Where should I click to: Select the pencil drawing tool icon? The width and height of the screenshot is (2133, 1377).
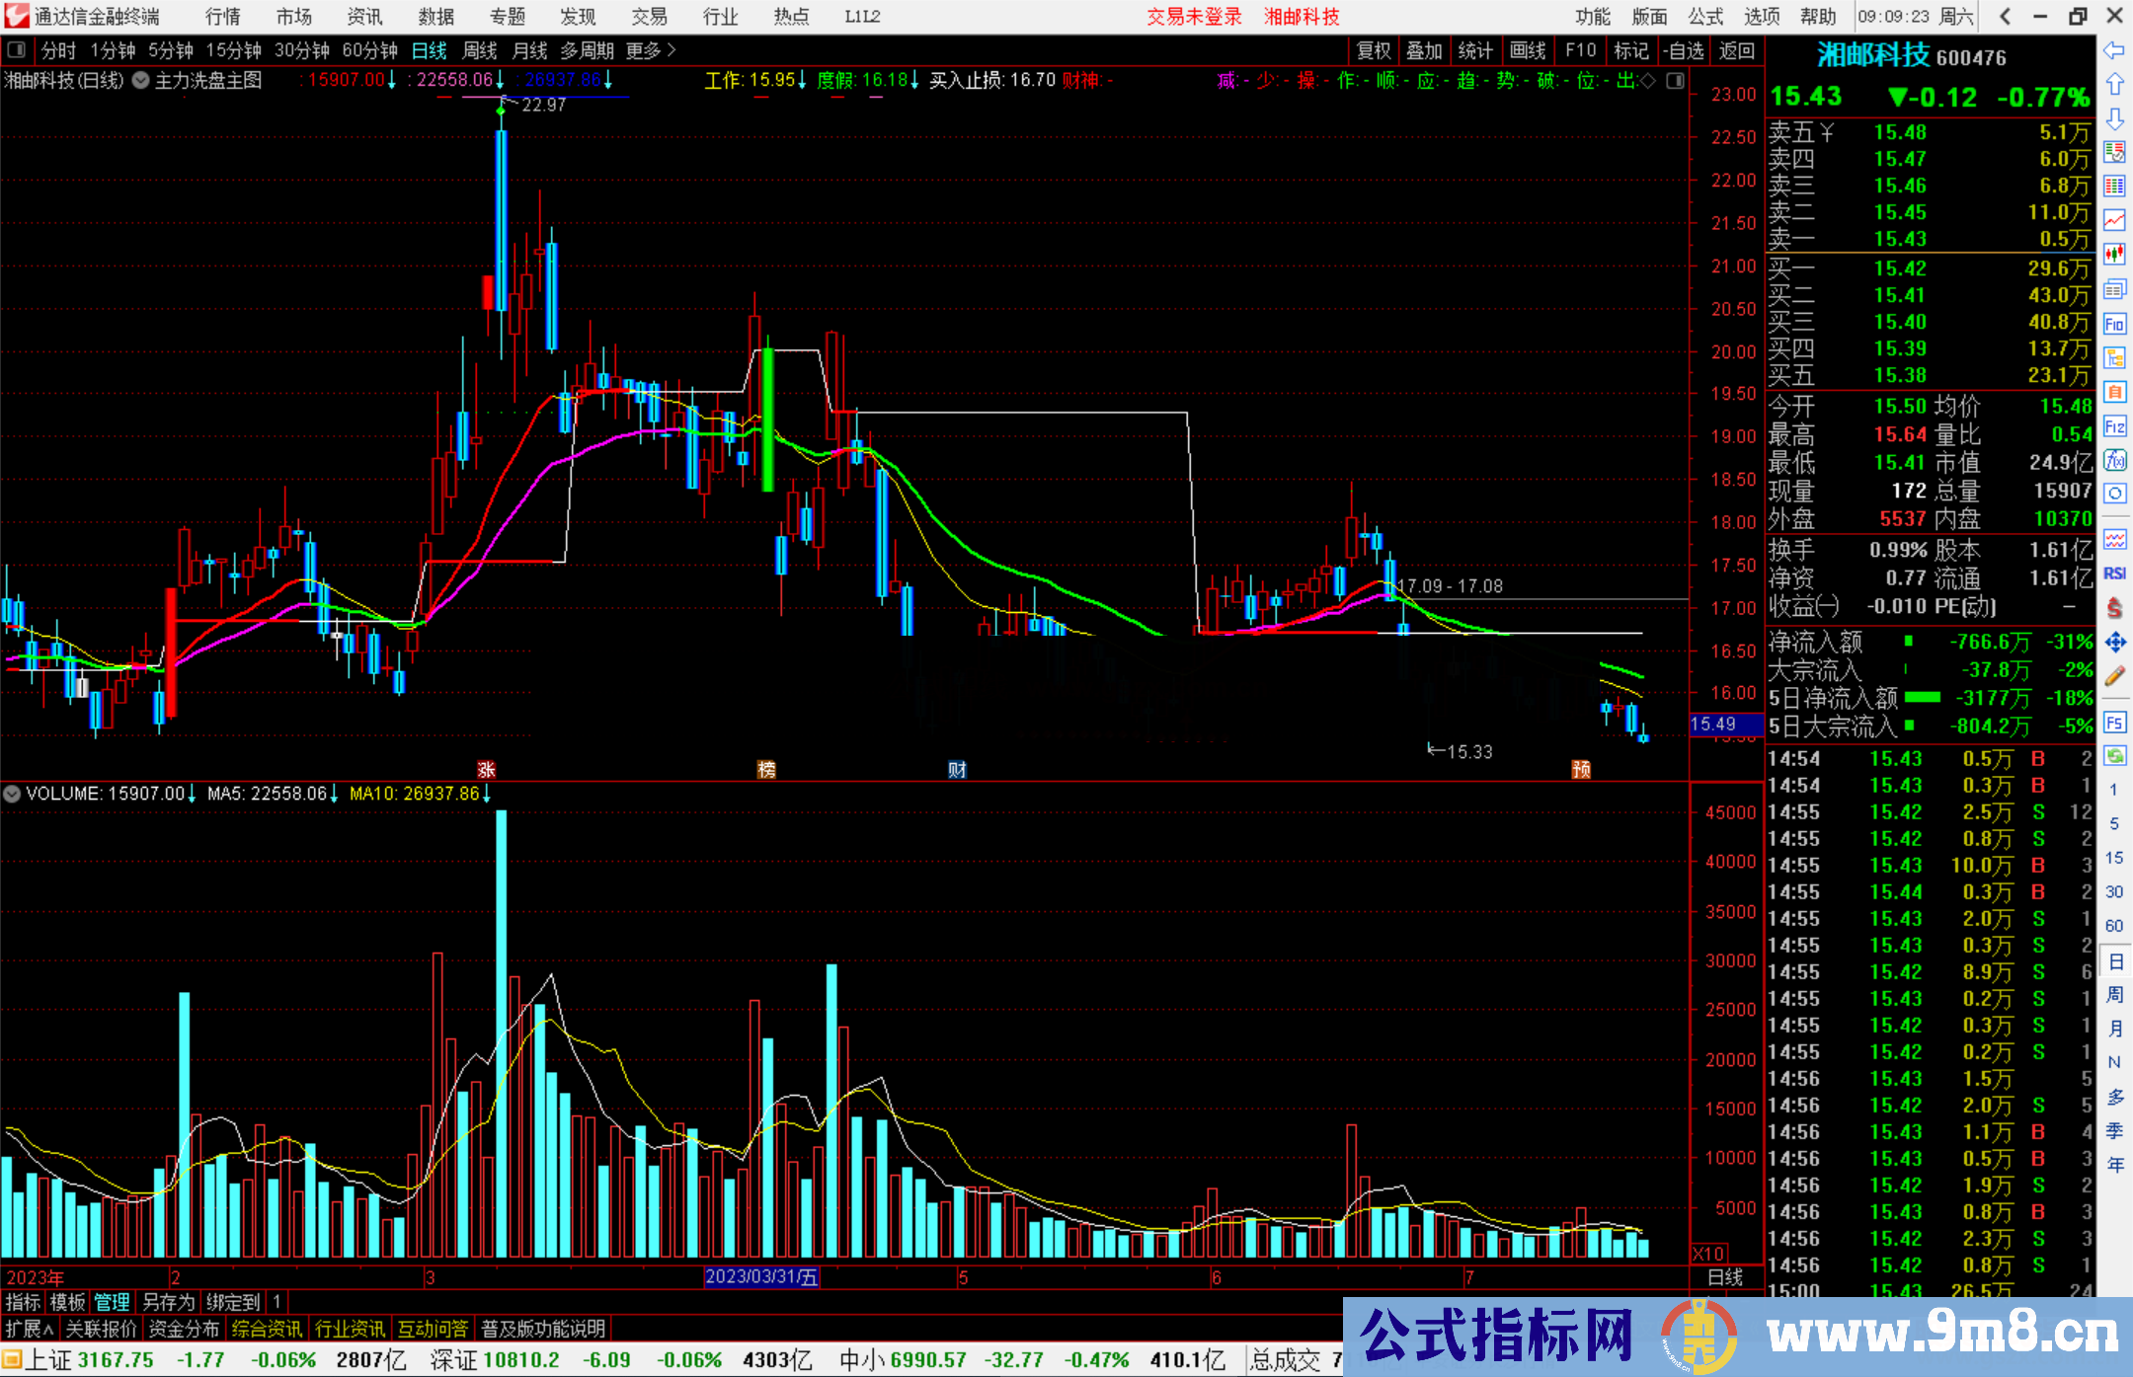pyautogui.click(x=2114, y=676)
